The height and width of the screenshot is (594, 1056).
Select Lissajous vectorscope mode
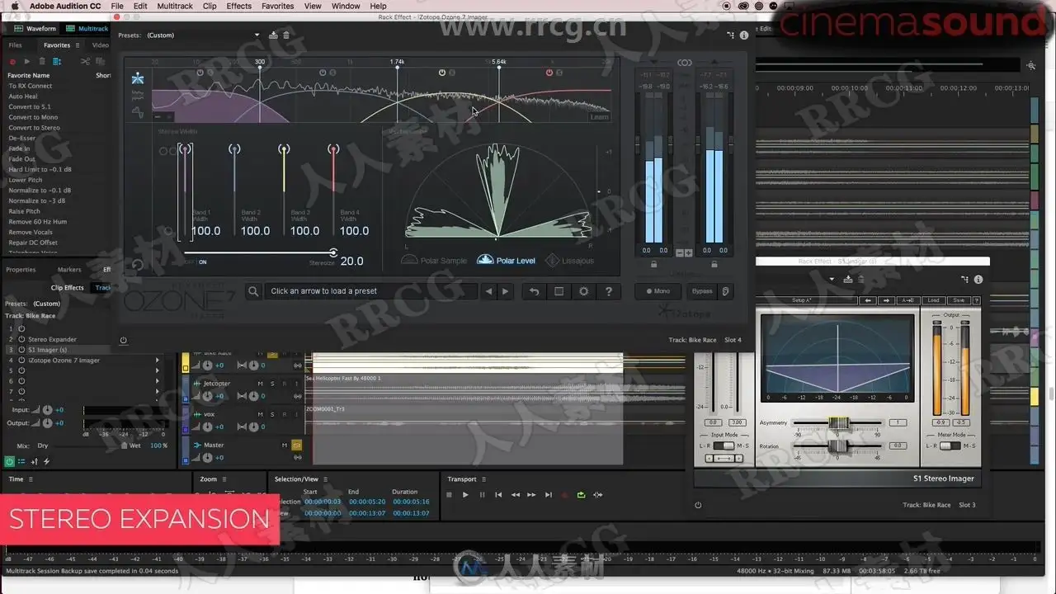(569, 261)
